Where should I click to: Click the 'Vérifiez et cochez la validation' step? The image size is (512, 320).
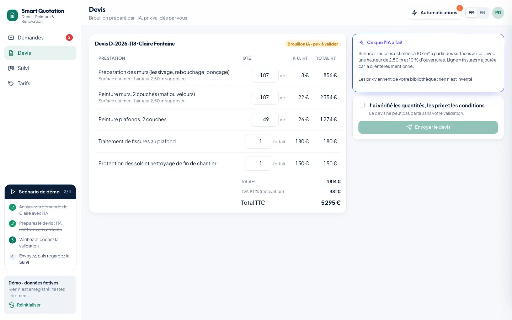39,243
